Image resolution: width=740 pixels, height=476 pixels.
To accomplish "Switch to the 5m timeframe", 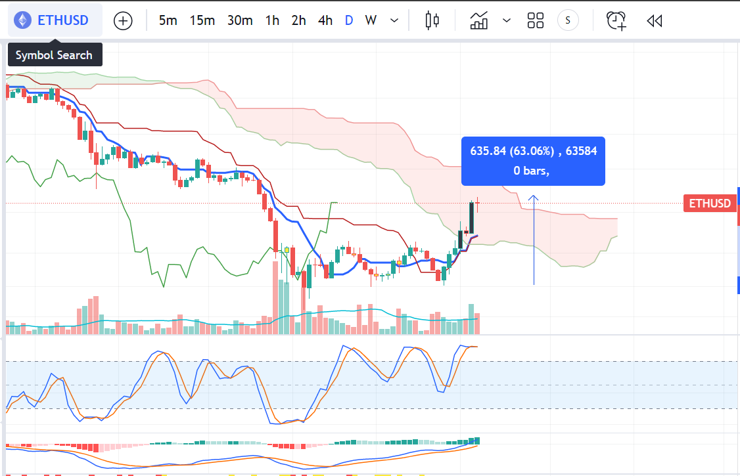I will [168, 20].
